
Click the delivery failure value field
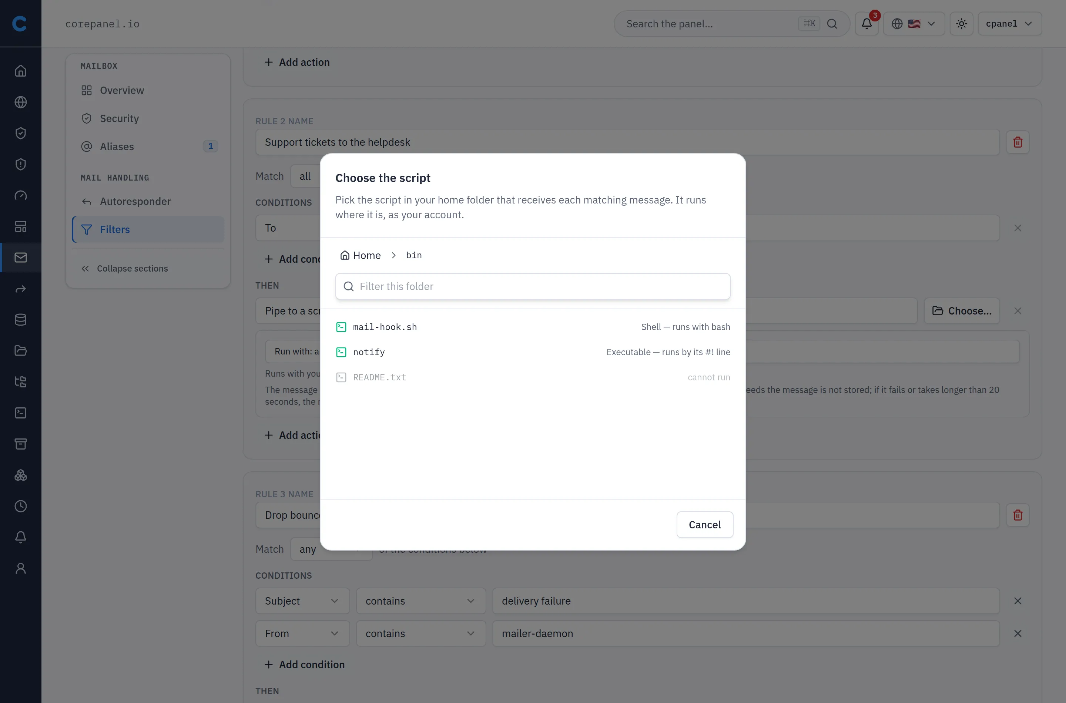point(746,601)
